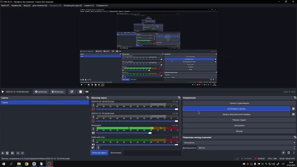Toggle Режим студии button

click(239, 120)
